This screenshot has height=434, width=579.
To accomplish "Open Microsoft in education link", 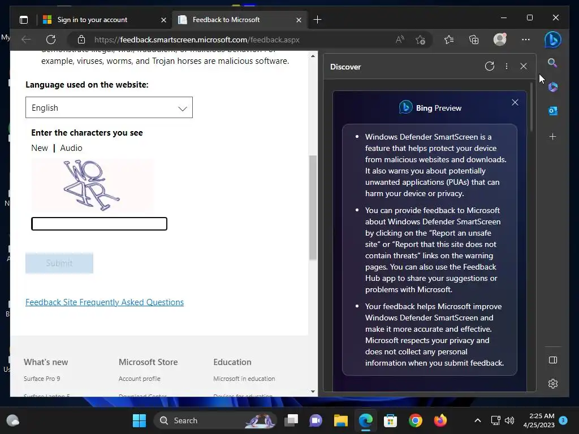I will [244, 379].
